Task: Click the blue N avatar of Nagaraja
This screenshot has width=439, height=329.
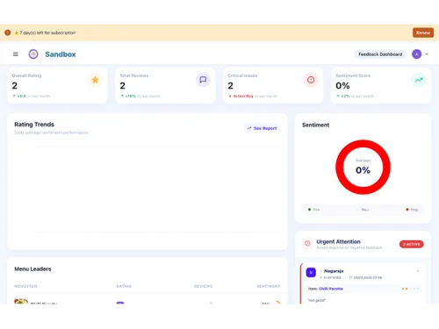Action: (311, 273)
